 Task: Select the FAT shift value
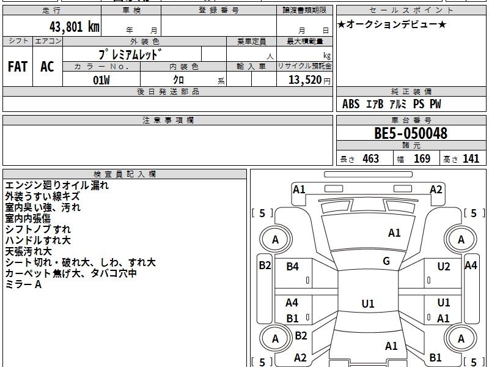coord(18,67)
